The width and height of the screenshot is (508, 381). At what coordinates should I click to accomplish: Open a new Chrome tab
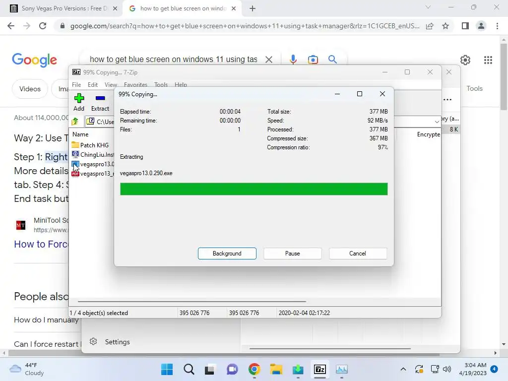253,9
